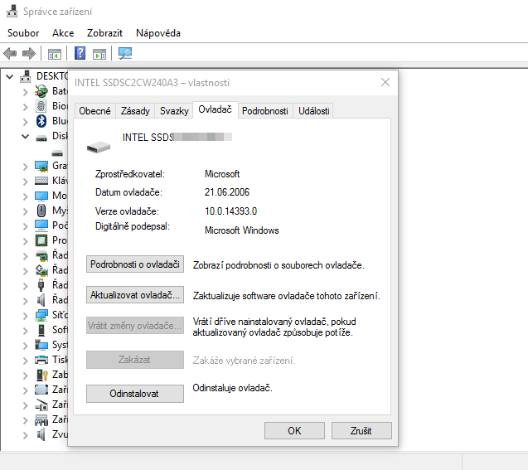Expand the biometric (Bio) tree node

(25, 106)
